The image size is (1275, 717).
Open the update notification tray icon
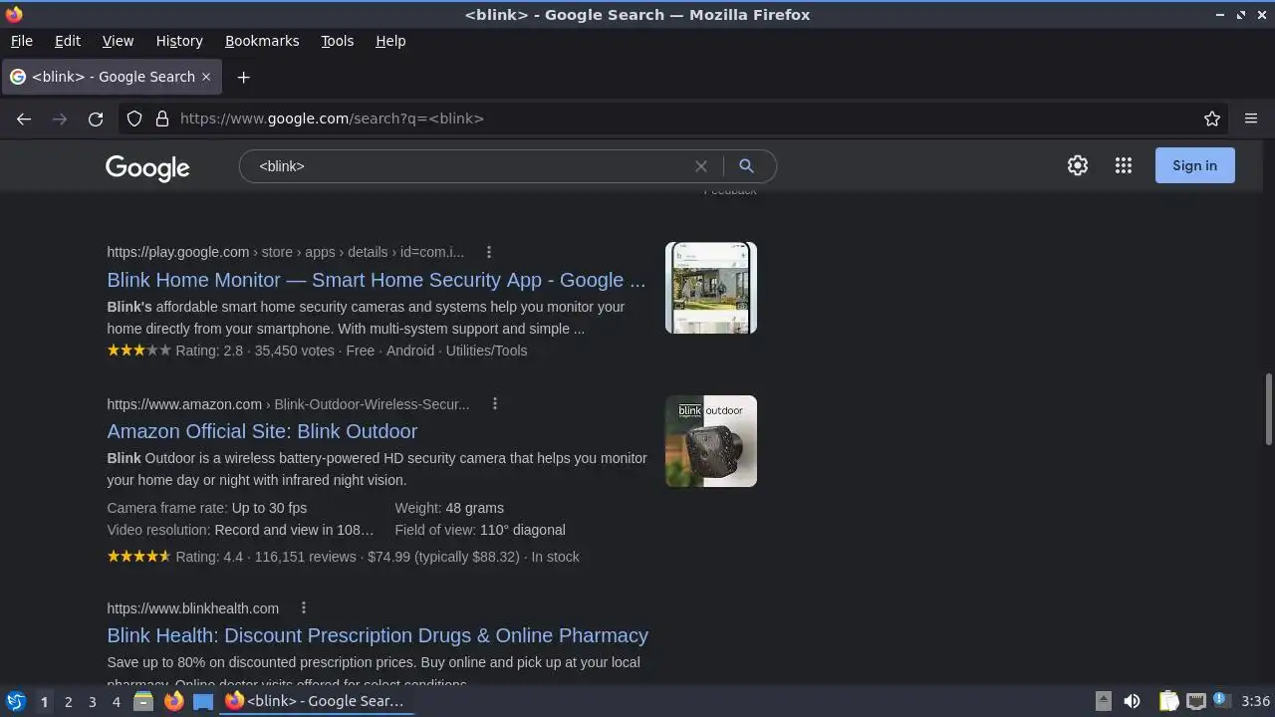pyautogui.click(x=1221, y=701)
